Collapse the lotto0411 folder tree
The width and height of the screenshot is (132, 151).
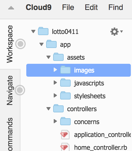click(x=33, y=31)
